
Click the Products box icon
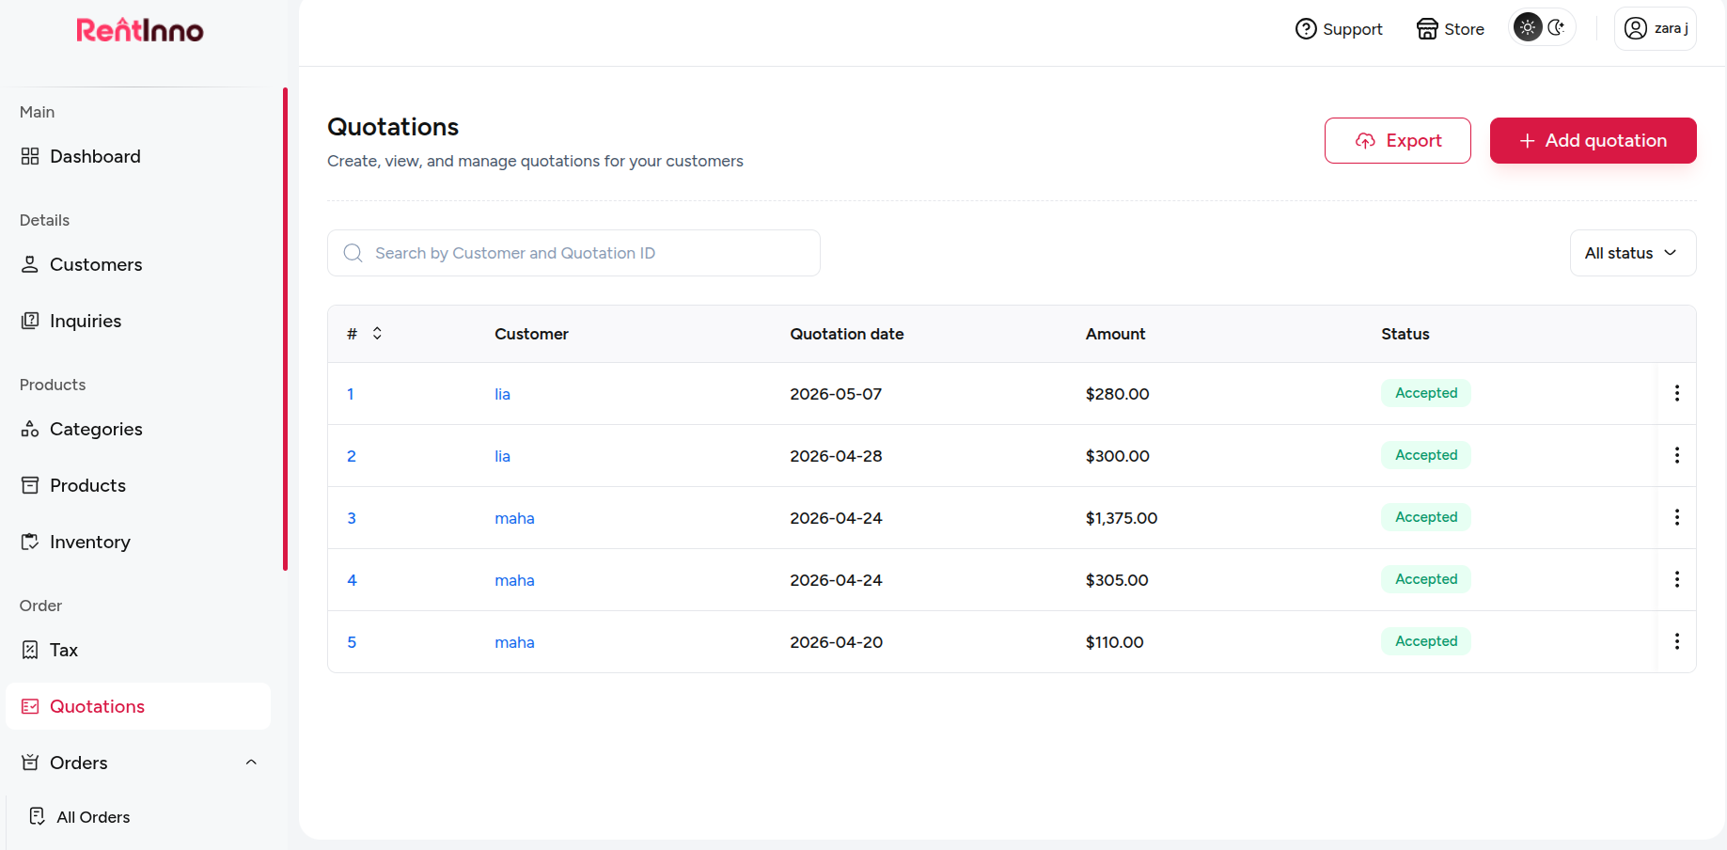click(30, 485)
